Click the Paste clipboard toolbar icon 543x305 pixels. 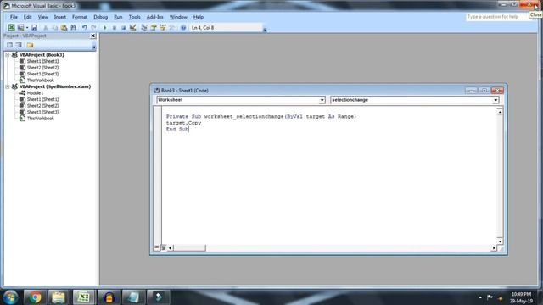click(64, 27)
